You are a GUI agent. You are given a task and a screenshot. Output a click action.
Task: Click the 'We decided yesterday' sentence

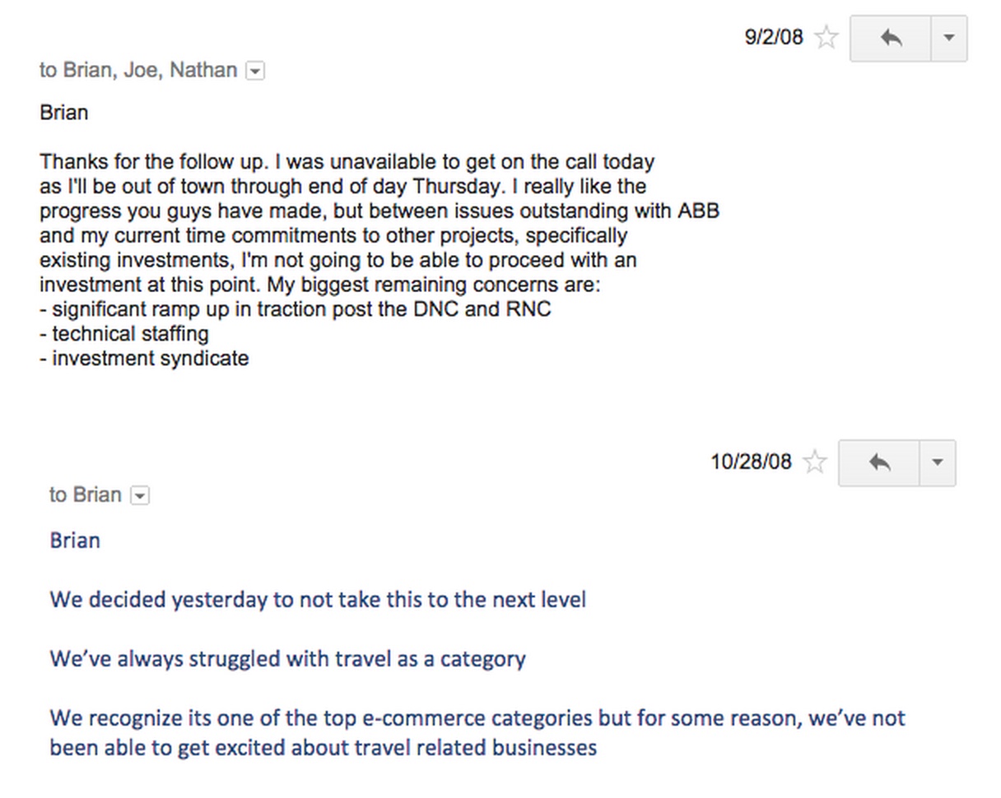point(318,600)
